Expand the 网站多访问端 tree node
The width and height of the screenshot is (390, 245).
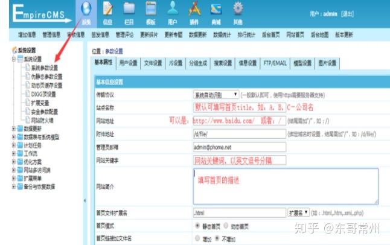(14, 170)
